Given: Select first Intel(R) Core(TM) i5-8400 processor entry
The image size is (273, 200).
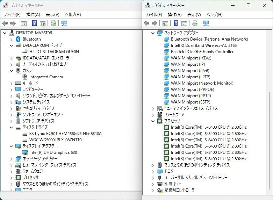Looking at the screenshot, I should [209, 127].
